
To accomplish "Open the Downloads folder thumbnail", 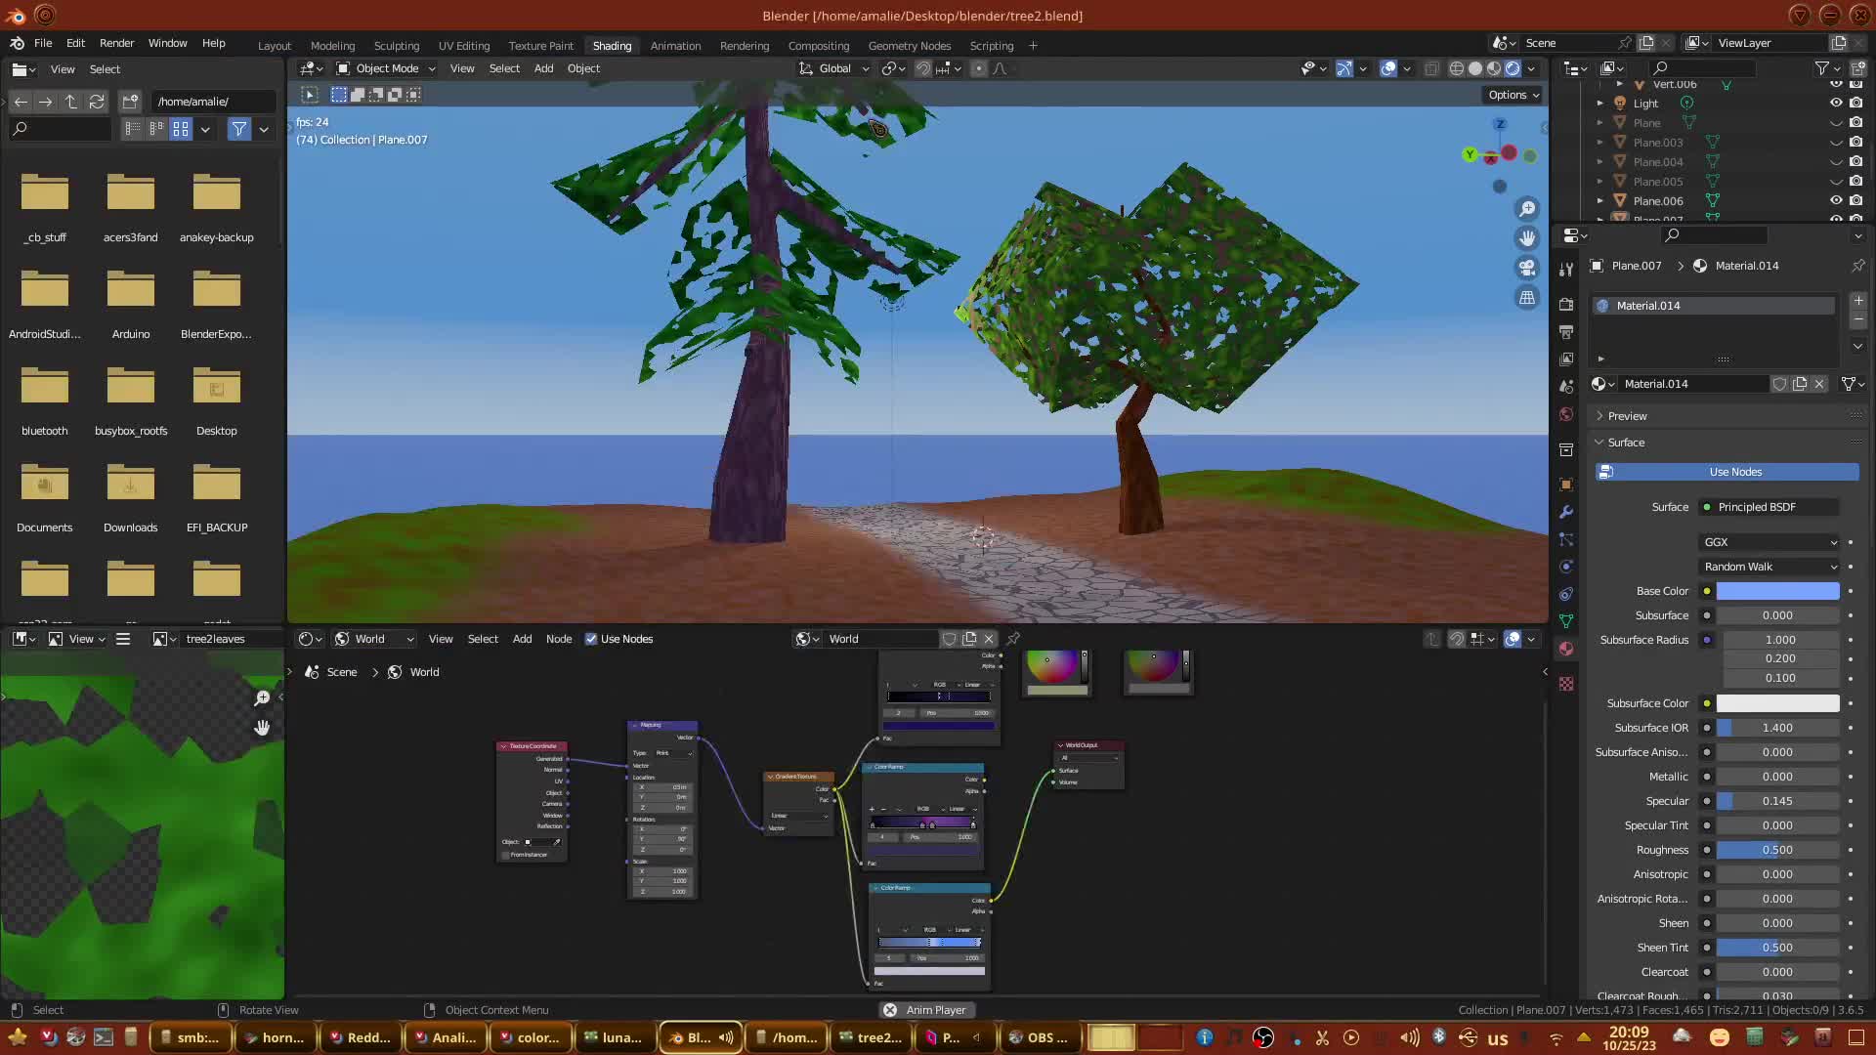I will 131,485.
